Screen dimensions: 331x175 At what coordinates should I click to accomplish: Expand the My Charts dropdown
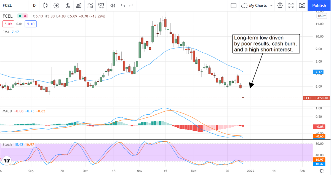pyautogui.click(x=257, y=5)
